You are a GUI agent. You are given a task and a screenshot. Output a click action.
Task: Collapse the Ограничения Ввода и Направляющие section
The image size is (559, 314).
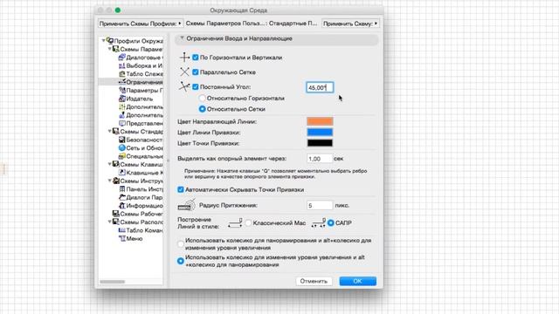(x=182, y=38)
